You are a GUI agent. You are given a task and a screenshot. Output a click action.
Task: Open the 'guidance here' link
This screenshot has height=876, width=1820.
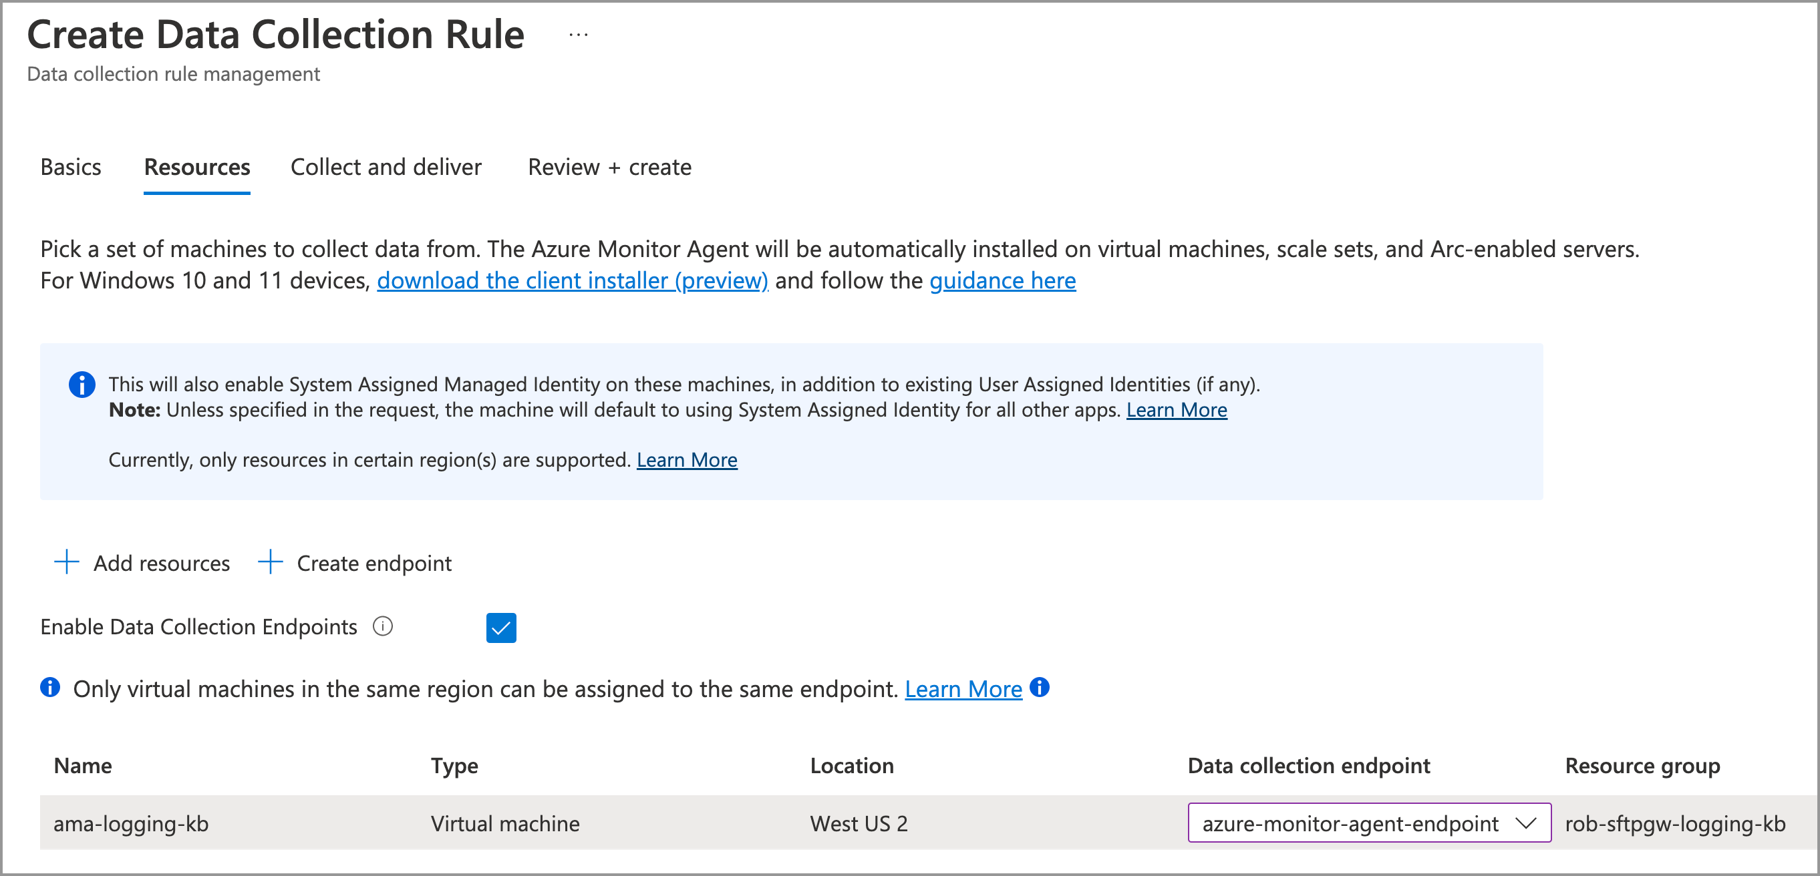click(1003, 281)
